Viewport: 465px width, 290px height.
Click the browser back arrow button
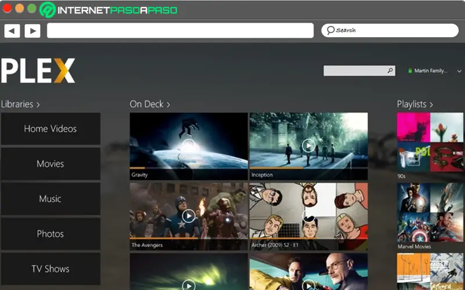(x=12, y=31)
